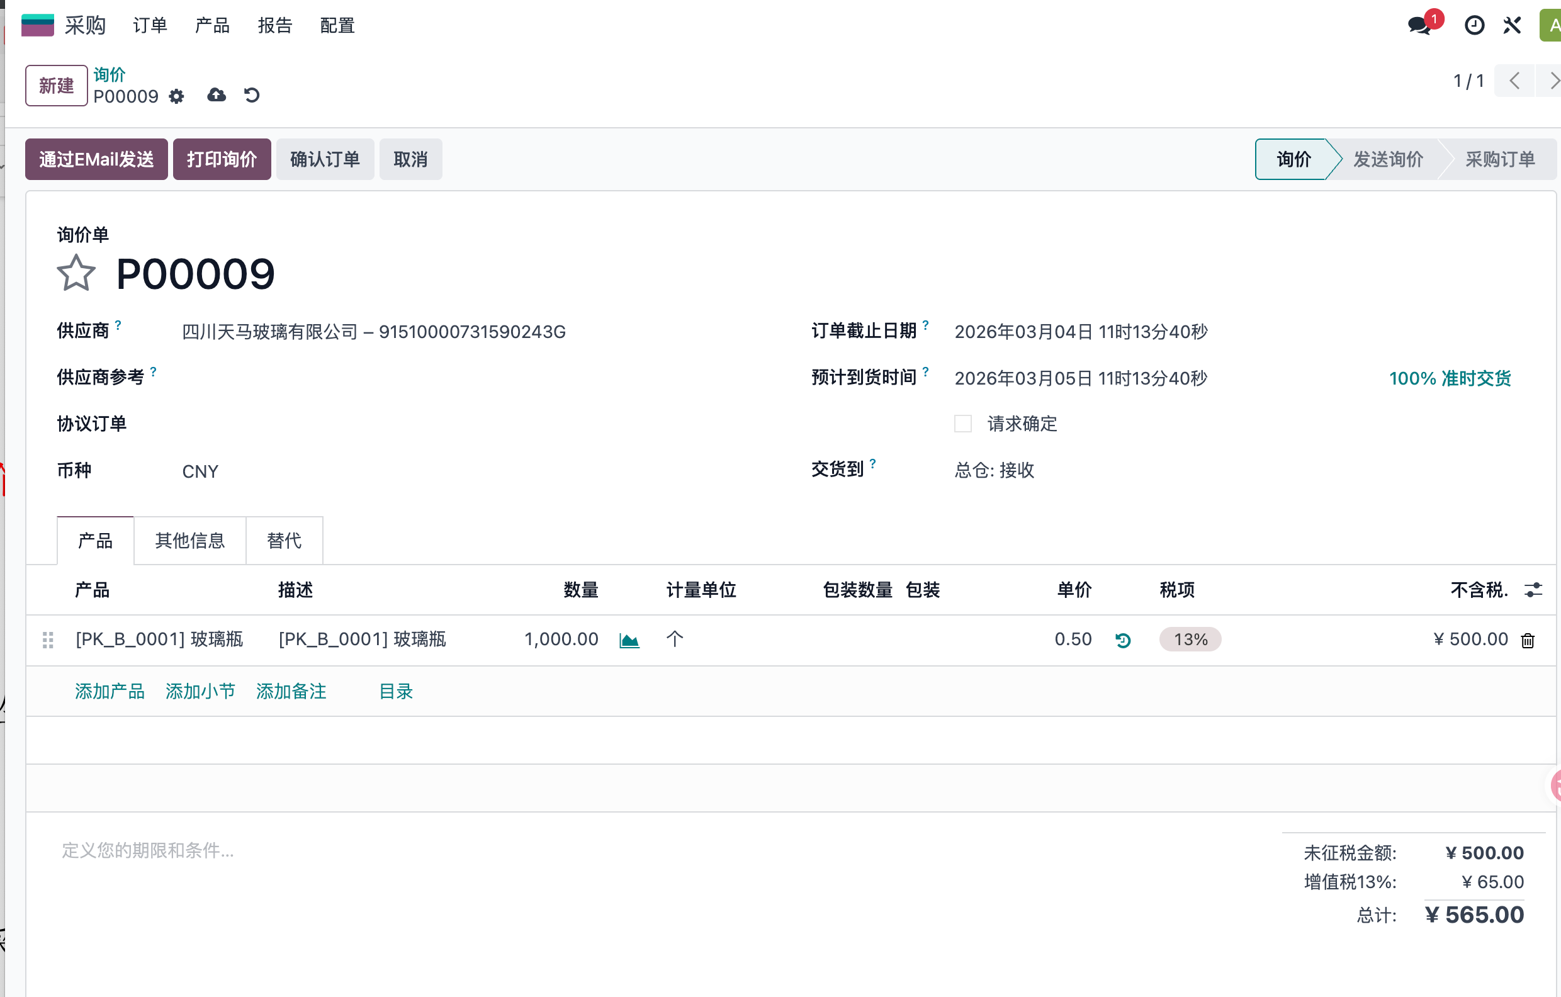Click 确认订单 button
Image resolution: width=1561 pixels, height=997 pixels.
click(325, 159)
